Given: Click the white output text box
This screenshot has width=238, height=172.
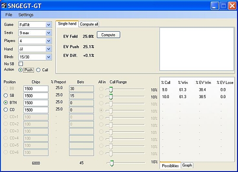Looking at the screenshot, I should [197, 49].
